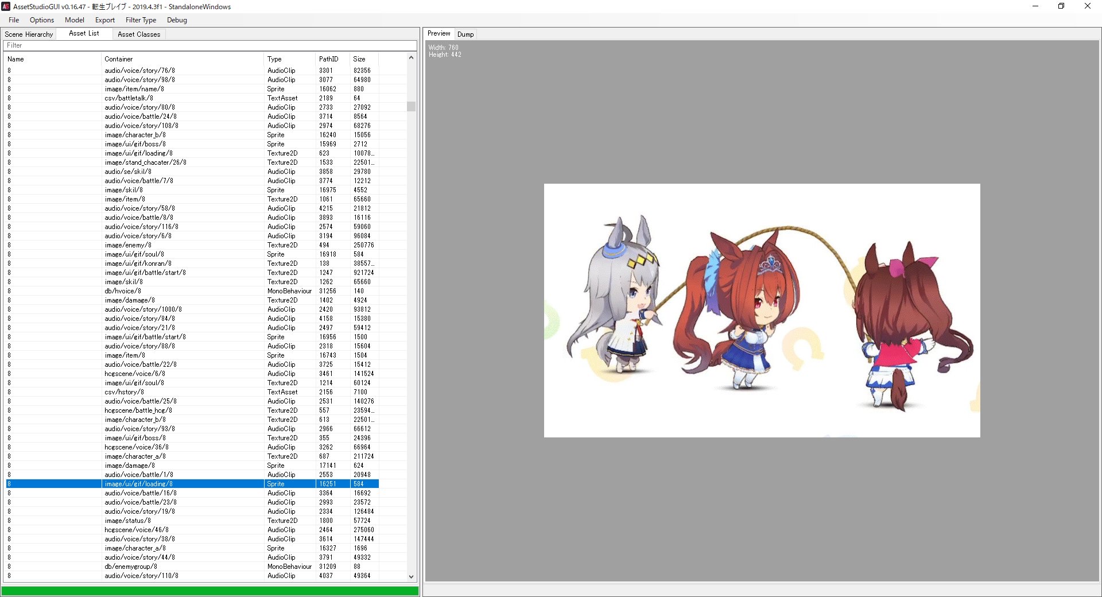Close the AssetStudioGUI window
The height and width of the screenshot is (597, 1102).
(1088, 6)
